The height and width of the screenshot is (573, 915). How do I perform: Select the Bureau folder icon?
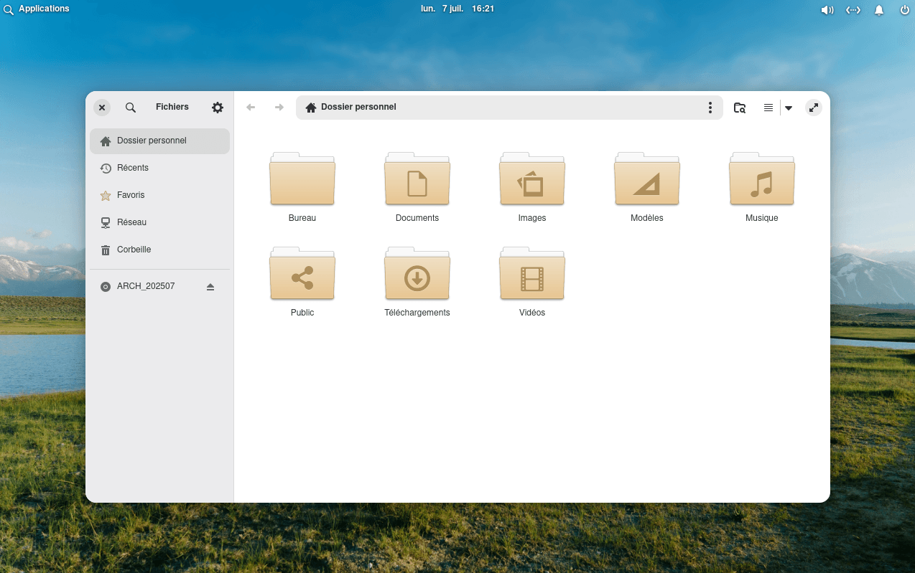pos(302,179)
